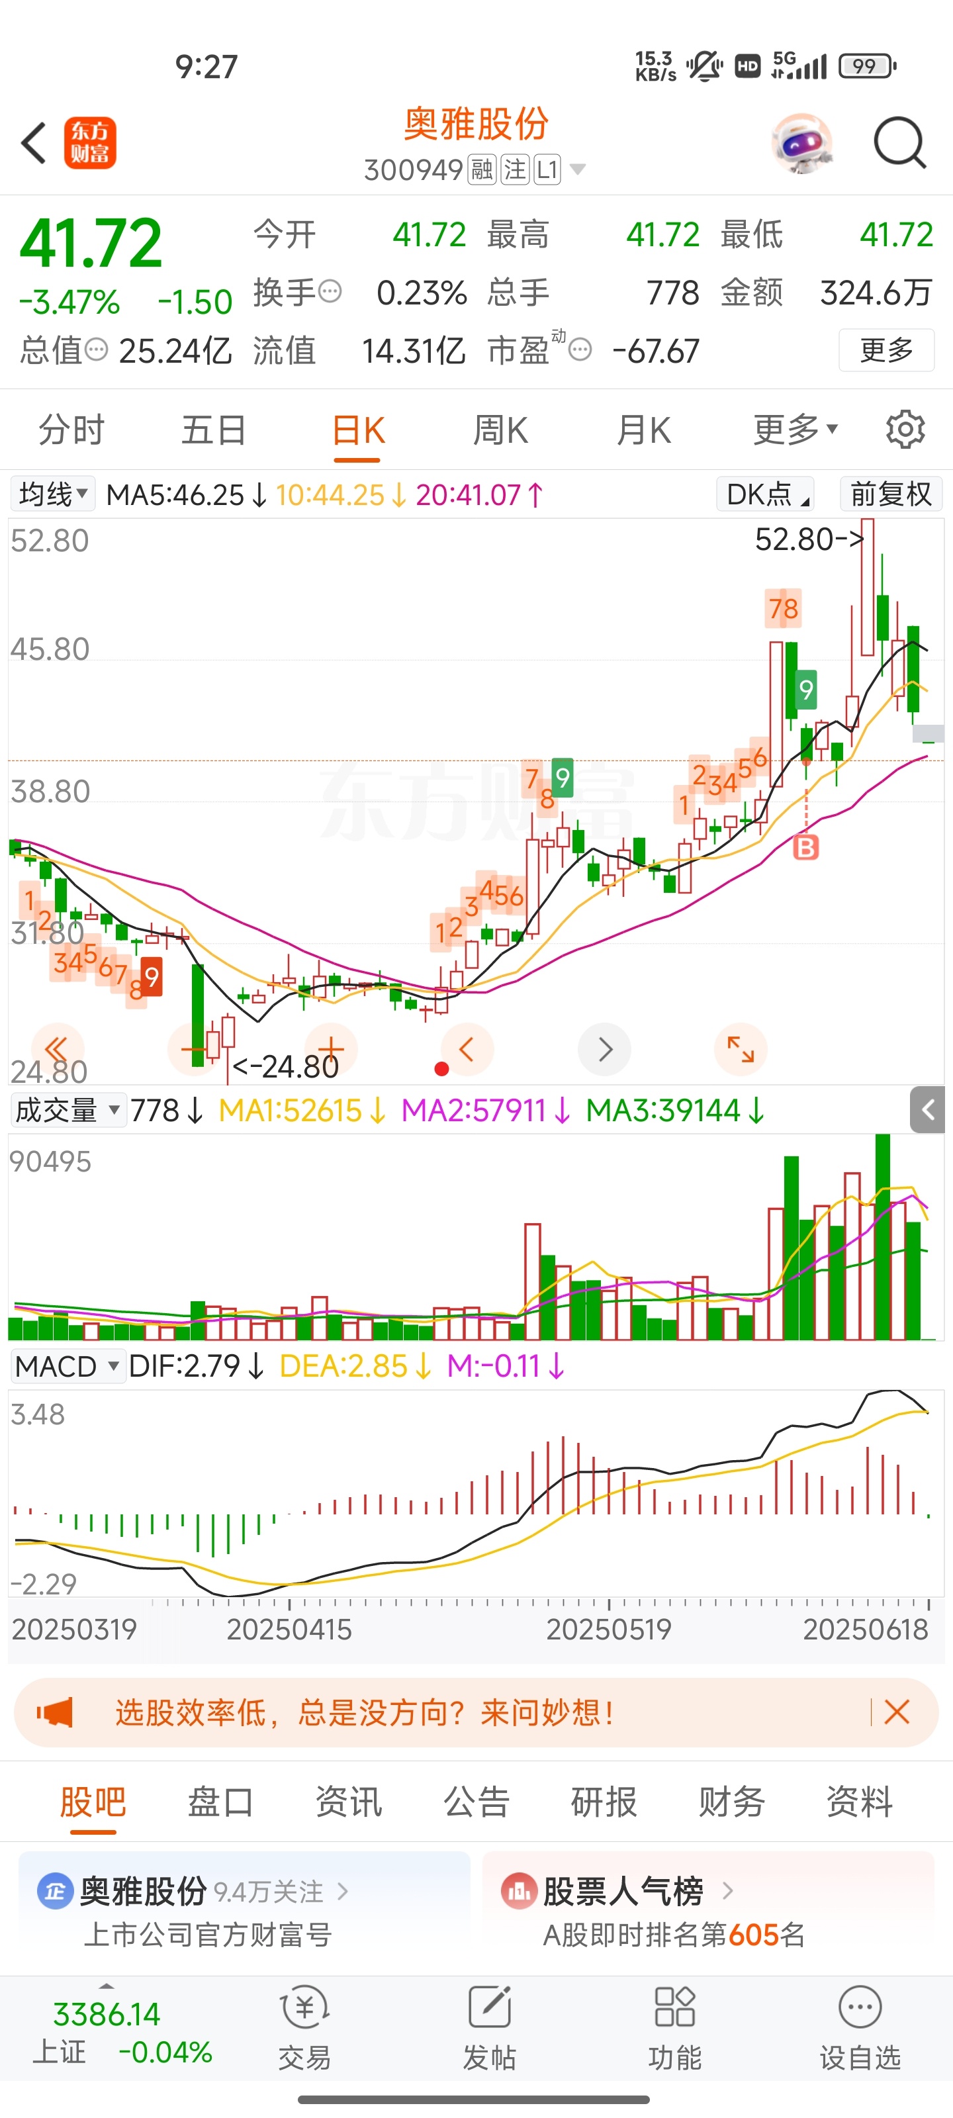Switch to 月K chart tab
This screenshot has width=953, height=2118.
click(x=643, y=429)
